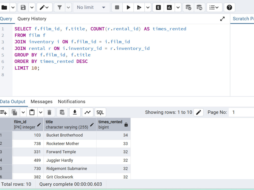Click the Open File folder icon
The image size is (254, 190).
pyautogui.click(x=4, y=7)
